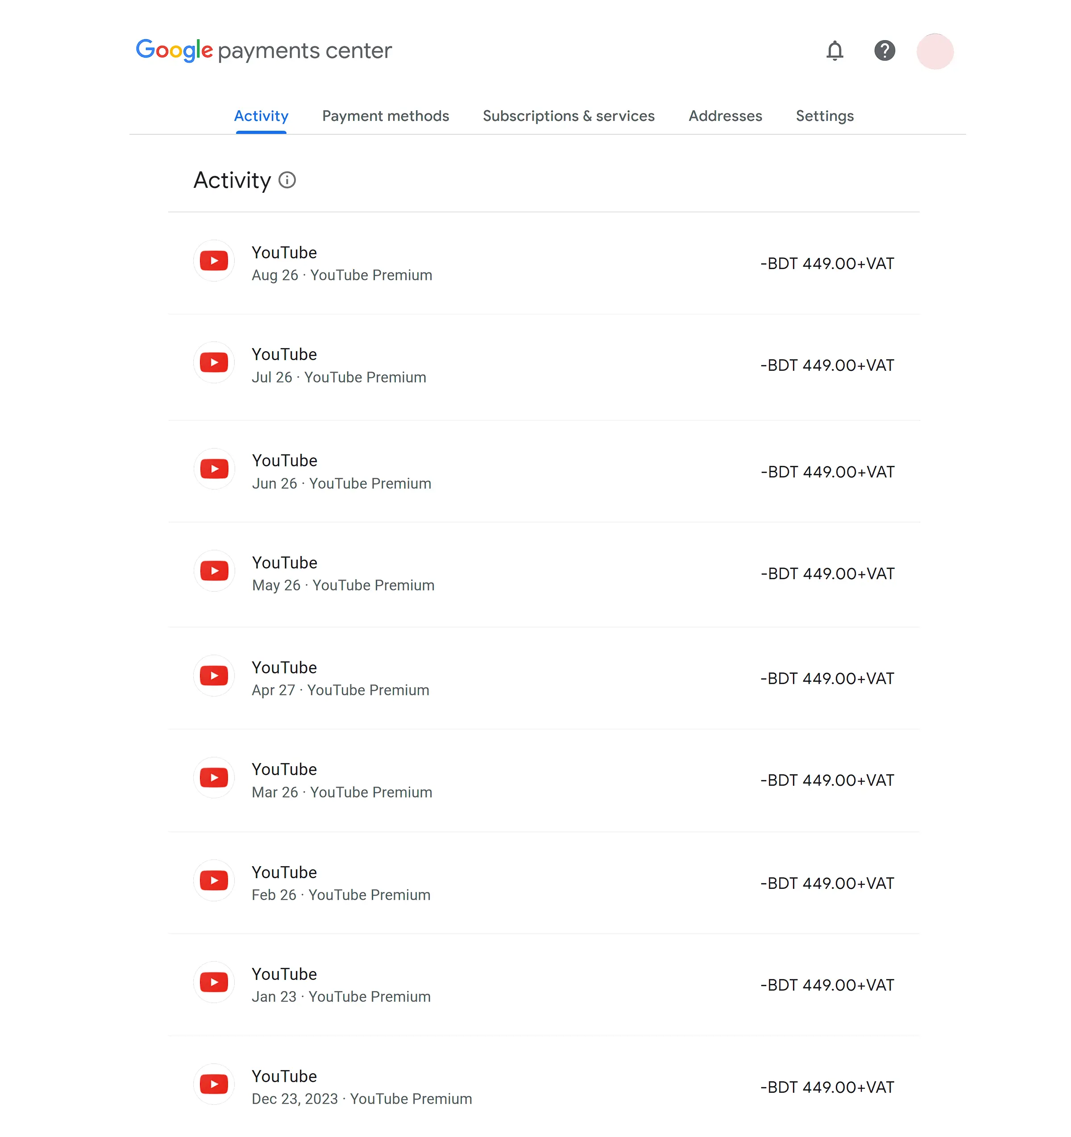Viewport: 1071px width, 1137px height.
Task: Click the -BDT 449.00+VAT amount for Mar 26
Action: coord(827,779)
